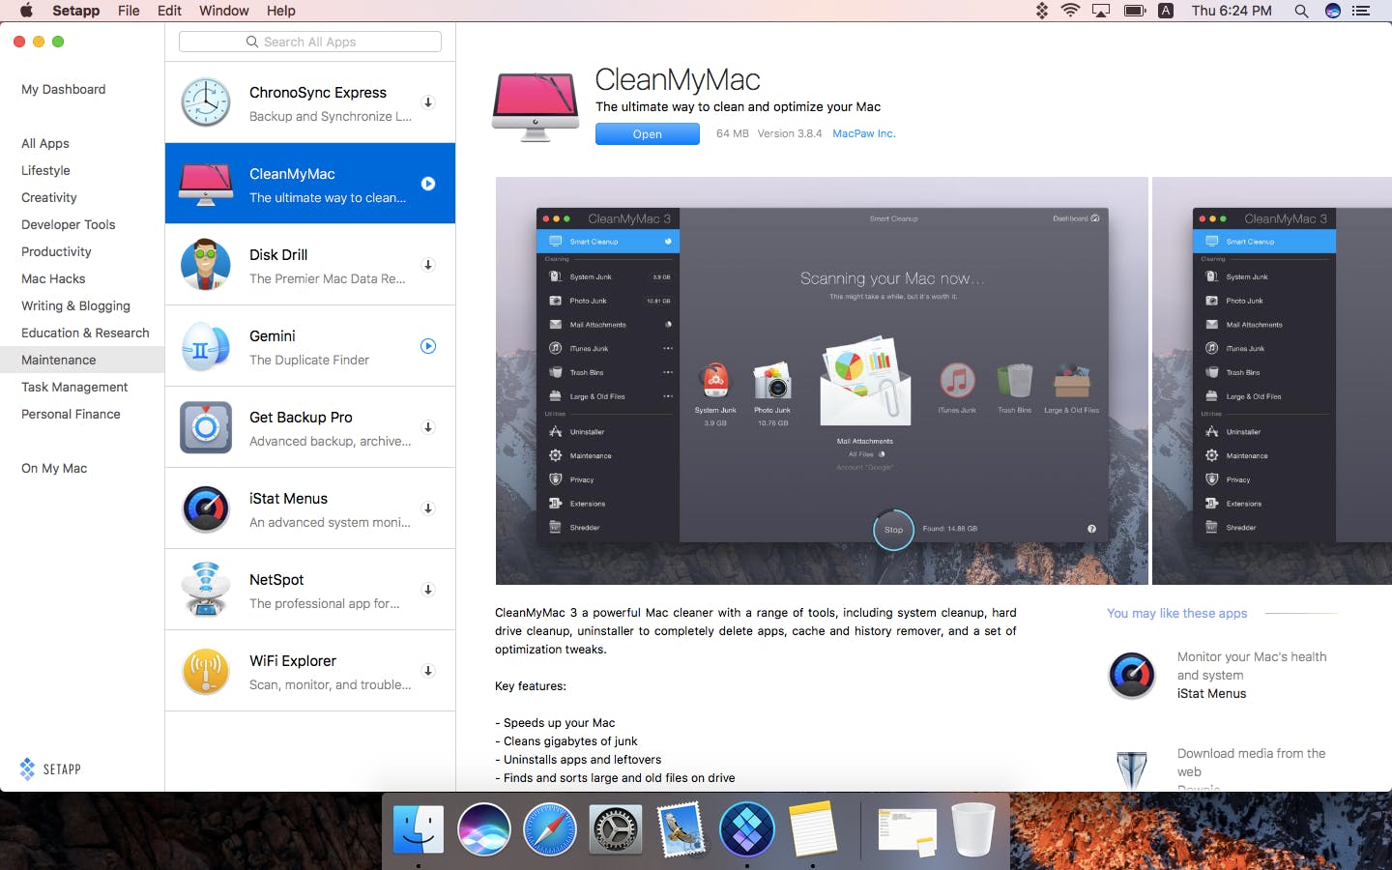The width and height of the screenshot is (1392, 870).
Task: Open Trash in the Dock
Action: point(972,829)
